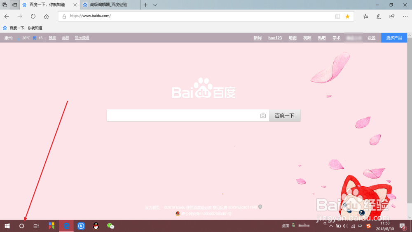The image size is (412, 232).
Task: Click the 设为首页 link
Action: point(152,208)
